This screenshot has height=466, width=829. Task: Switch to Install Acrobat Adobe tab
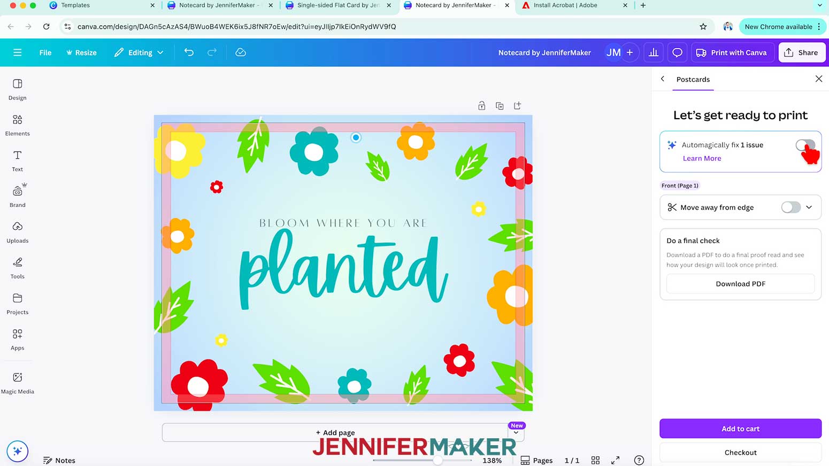574,5
